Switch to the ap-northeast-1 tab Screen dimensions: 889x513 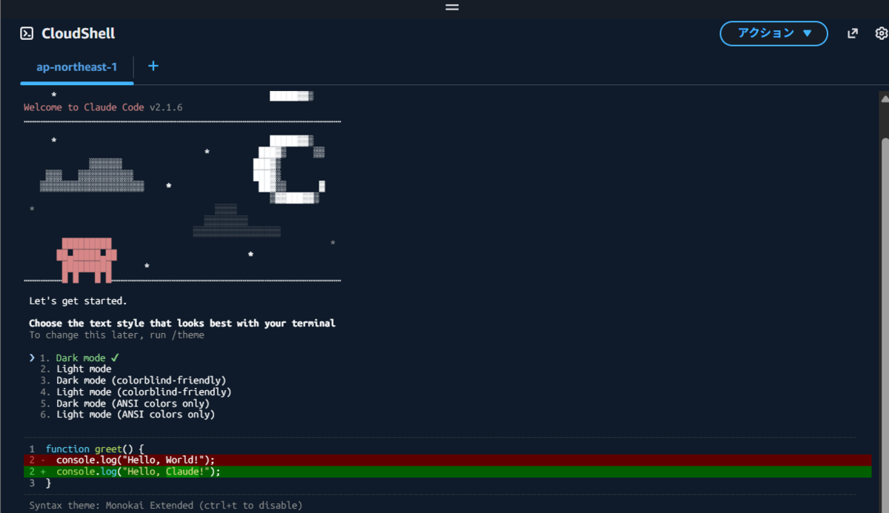pyautogui.click(x=76, y=66)
